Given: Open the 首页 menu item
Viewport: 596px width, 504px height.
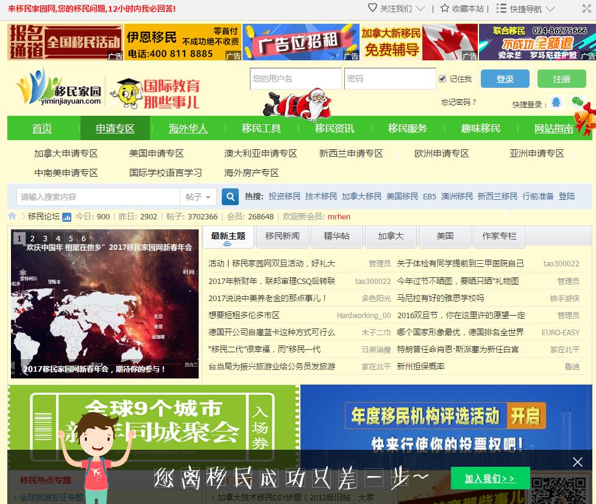Looking at the screenshot, I should [42, 129].
